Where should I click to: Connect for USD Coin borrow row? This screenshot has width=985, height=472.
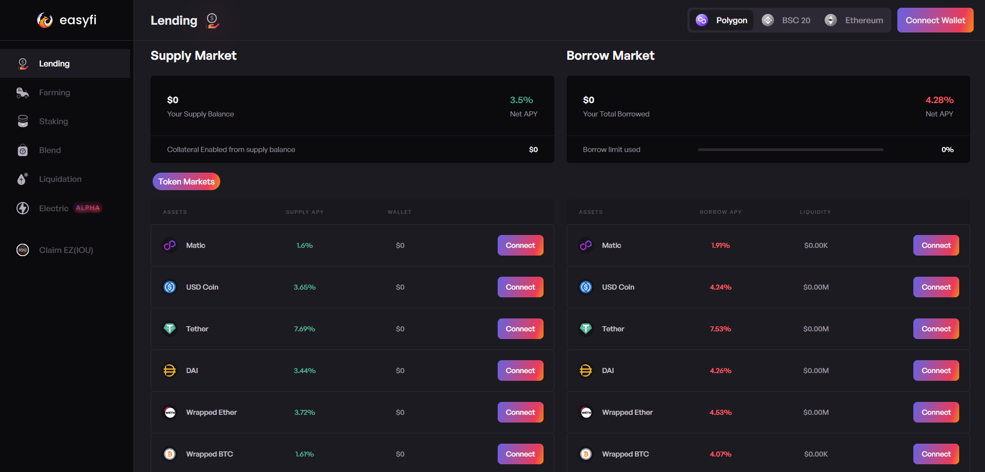pos(936,287)
